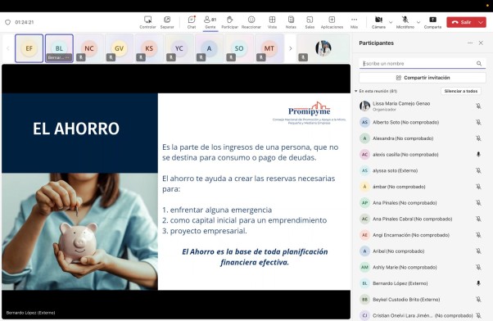
Task: Click mic icon for Aribel
Action: (x=478, y=251)
